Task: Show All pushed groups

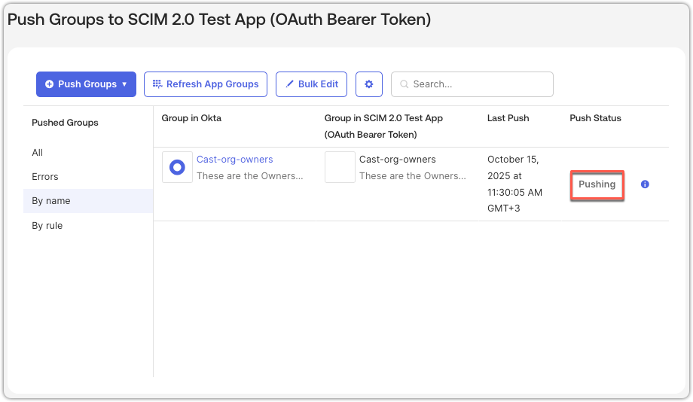Action: tap(38, 153)
